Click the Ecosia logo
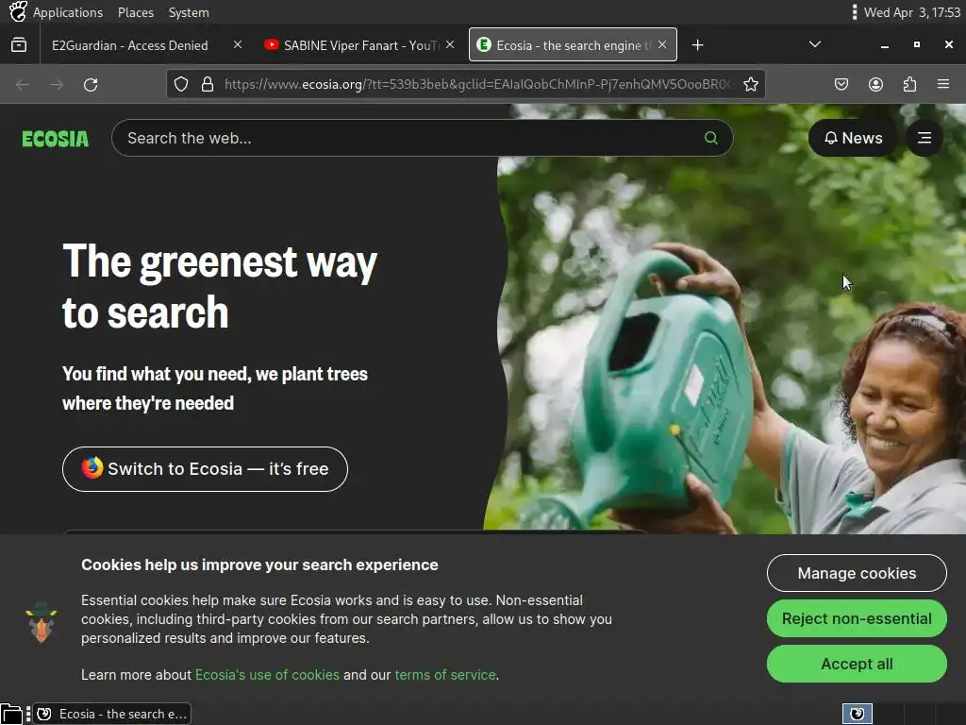This screenshot has width=966, height=725. 56,139
